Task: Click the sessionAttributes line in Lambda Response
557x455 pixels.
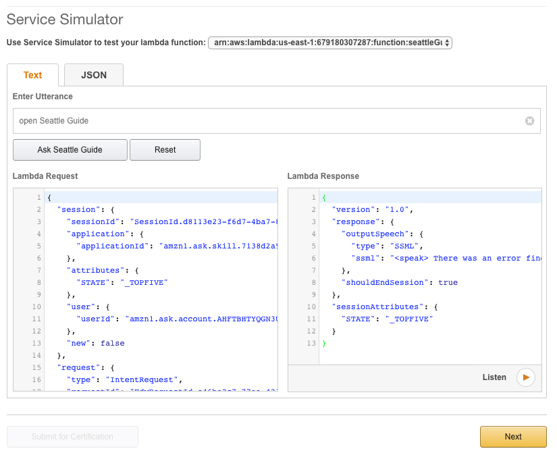Action: coord(383,306)
